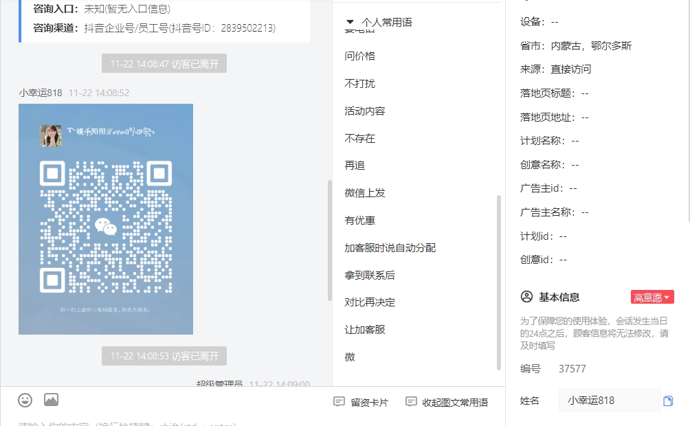Select the phrase 再追
This screenshot has height=426, width=690.
[x=355, y=166]
